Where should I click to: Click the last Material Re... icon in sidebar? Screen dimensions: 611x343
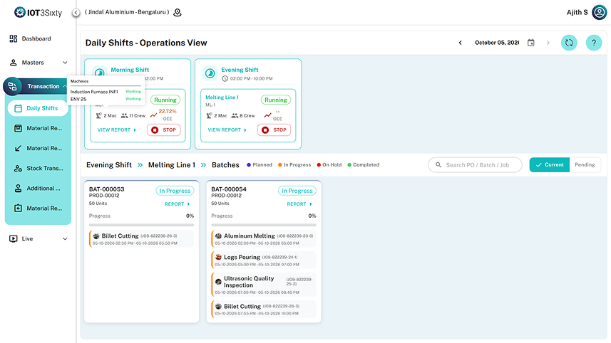(x=18, y=208)
